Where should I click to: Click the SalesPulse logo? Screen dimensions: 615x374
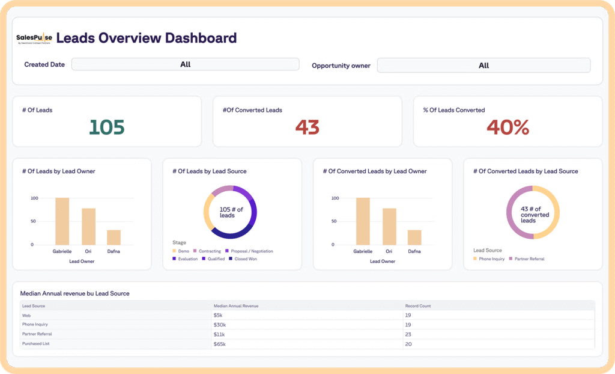(34, 38)
